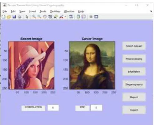Open the Window menu

69,11
